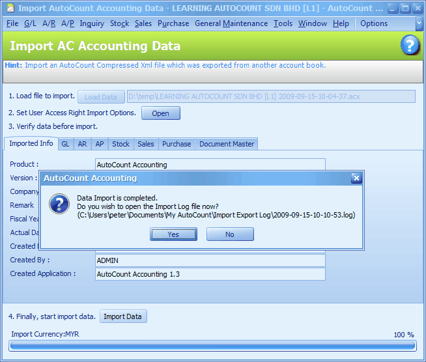
Task: Click the AutoCount app icon in title bar
Action: pyautogui.click(x=10, y=8)
